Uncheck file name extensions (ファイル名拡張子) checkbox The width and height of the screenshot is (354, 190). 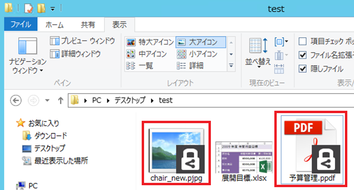(302, 55)
